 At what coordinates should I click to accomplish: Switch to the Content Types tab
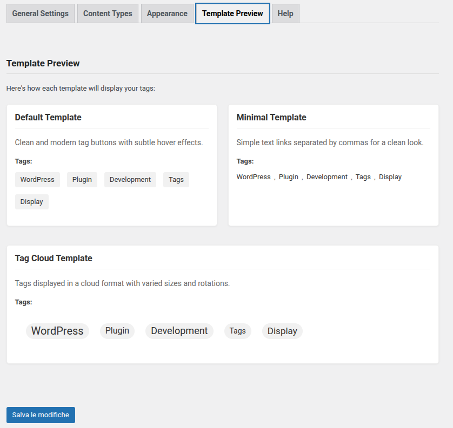tap(108, 13)
